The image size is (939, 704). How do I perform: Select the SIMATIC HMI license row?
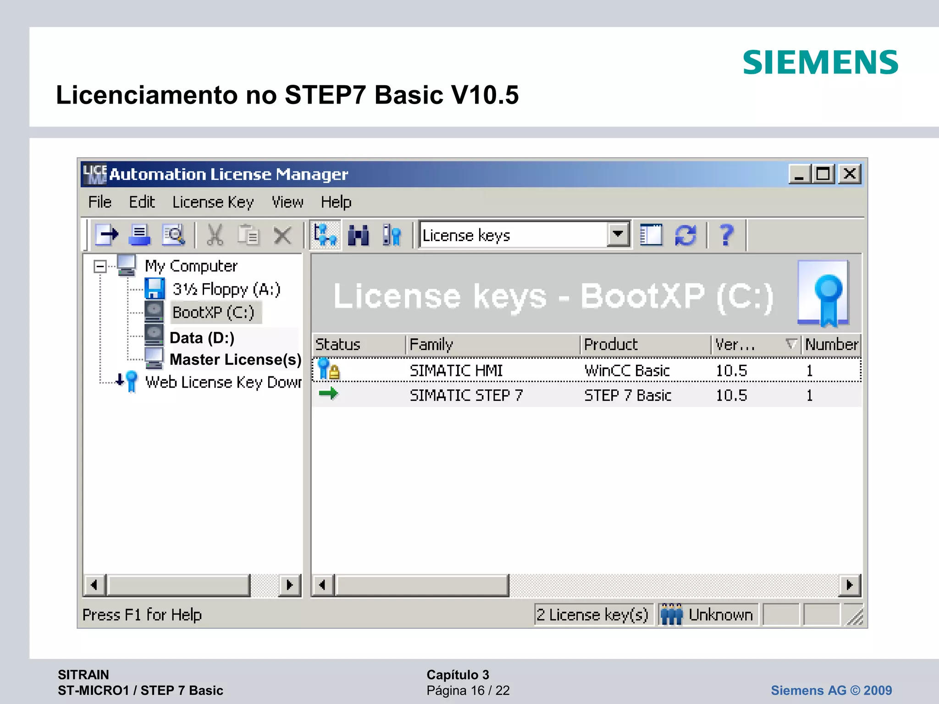click(586, 370)
